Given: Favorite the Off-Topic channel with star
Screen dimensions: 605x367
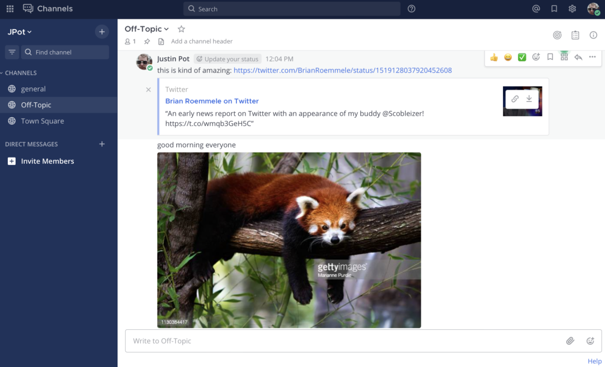Looking at the screenshot, I should pyautogui.click(x=181, y=29).
